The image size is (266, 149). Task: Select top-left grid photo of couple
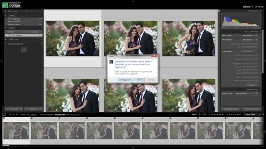click(73, 38)
